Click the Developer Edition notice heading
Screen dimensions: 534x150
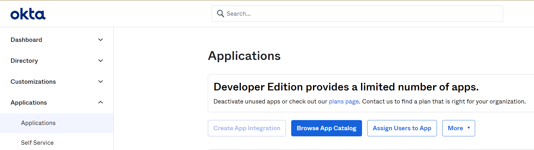click(x=346, y=87)
